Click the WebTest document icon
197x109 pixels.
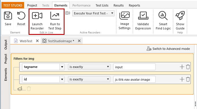(x=16, y=41)
